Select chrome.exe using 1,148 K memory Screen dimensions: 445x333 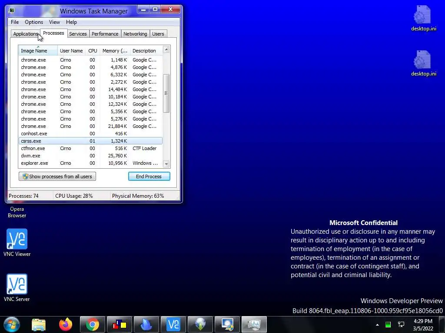coord(90,60)
